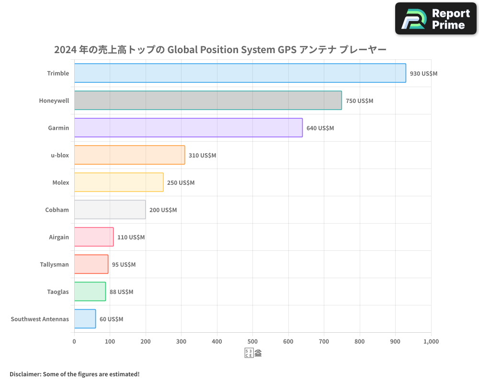The image size is (479, 383).
Task: Click the 500 mark on the x-axis
Action: [253, 341]
